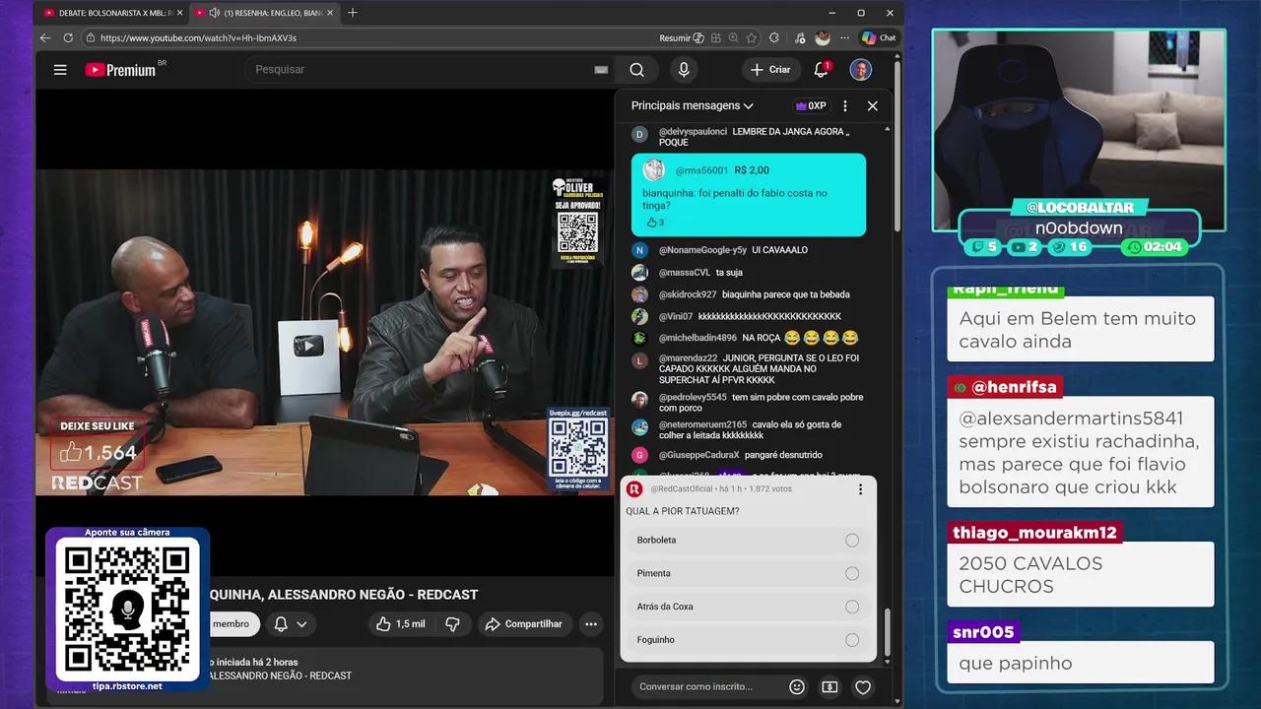This screenshot has height=709, width=1261.
Task: Go back in the browser
Action: [45, 37]
